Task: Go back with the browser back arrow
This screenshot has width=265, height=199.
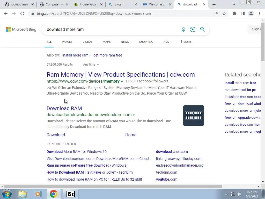Action: [6, 13]
